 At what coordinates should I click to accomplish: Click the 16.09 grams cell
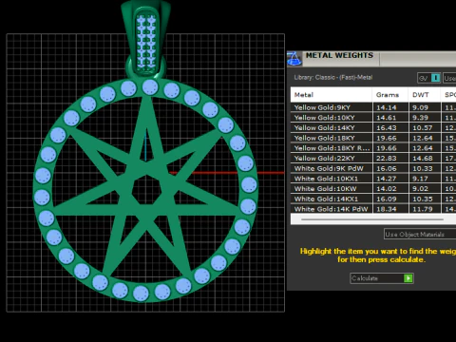390,199
